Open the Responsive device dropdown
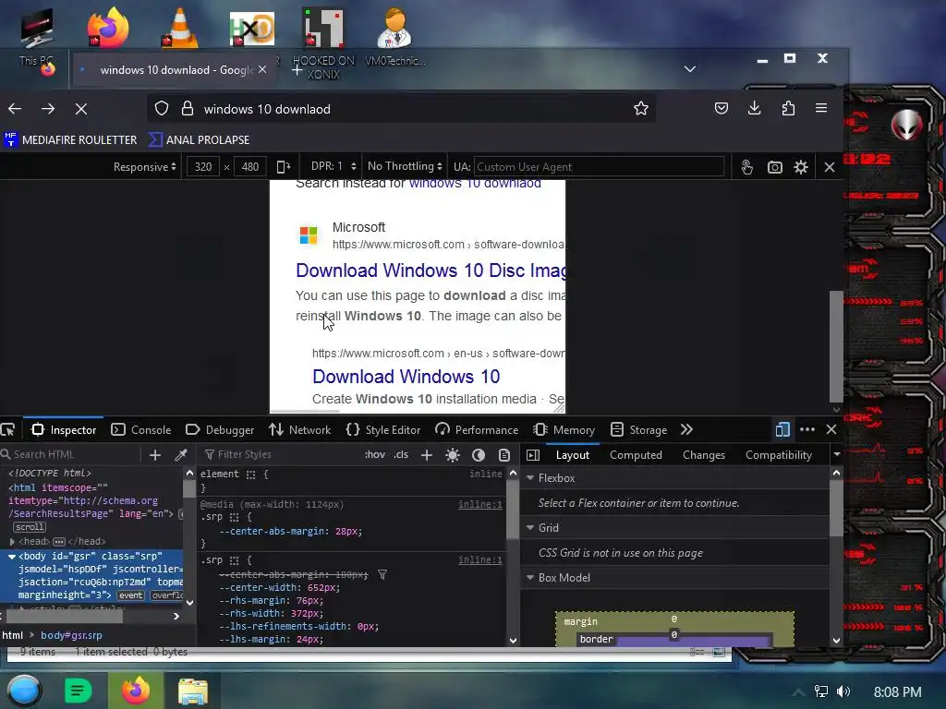 pyautogui.click(x=145, y=167)
